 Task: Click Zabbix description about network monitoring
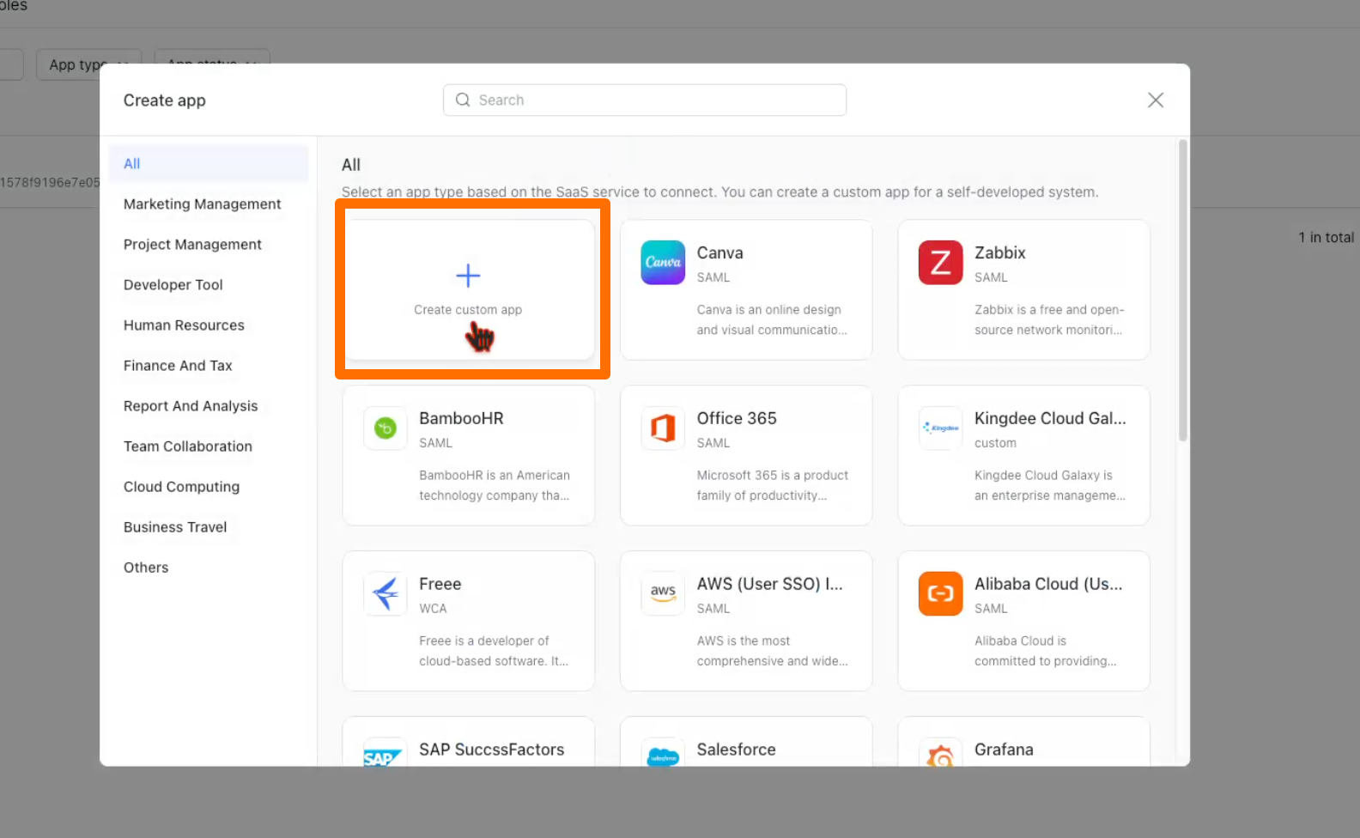[1049, 319]
